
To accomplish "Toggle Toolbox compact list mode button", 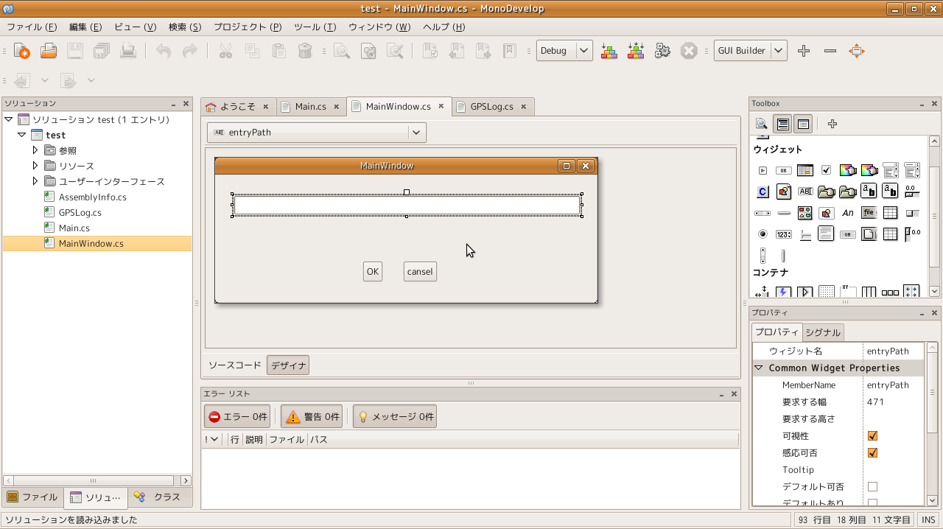I will [x=803, y=124].
